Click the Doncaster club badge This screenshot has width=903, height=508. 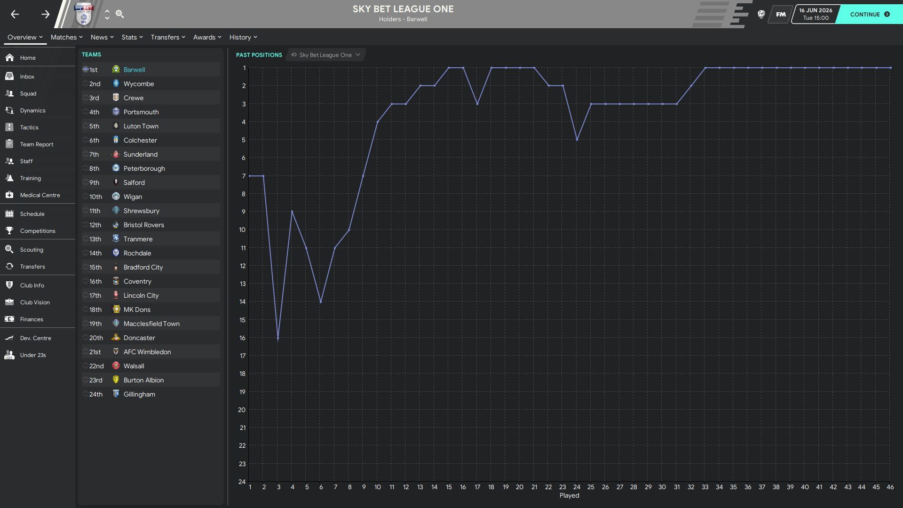click(116, 337)
